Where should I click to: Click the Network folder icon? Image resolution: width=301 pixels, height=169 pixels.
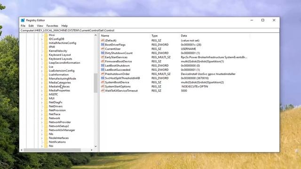[46, 118]
